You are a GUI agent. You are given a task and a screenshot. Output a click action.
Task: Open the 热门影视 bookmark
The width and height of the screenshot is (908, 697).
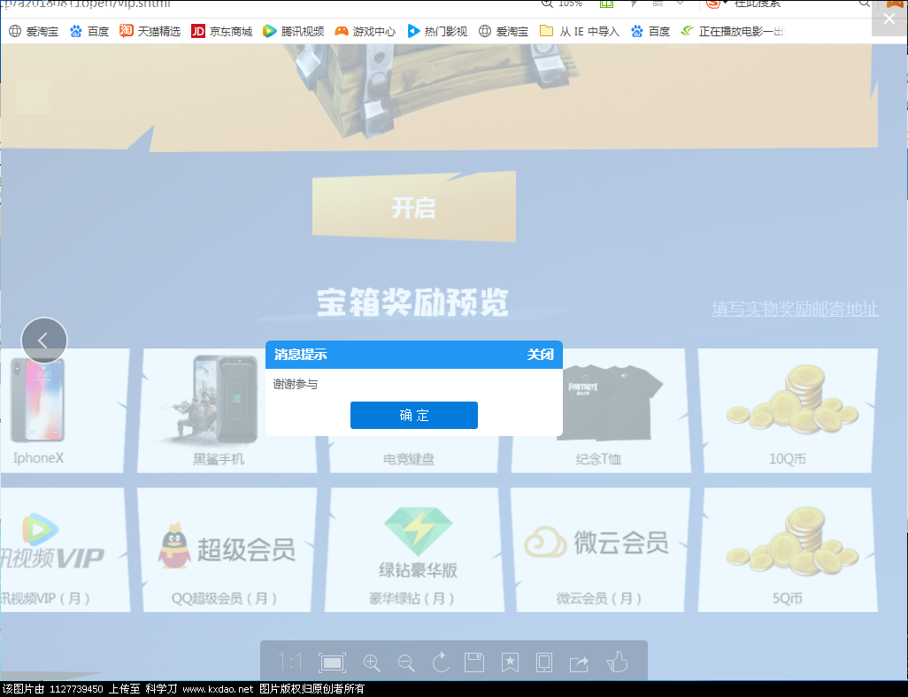[437, 31]
